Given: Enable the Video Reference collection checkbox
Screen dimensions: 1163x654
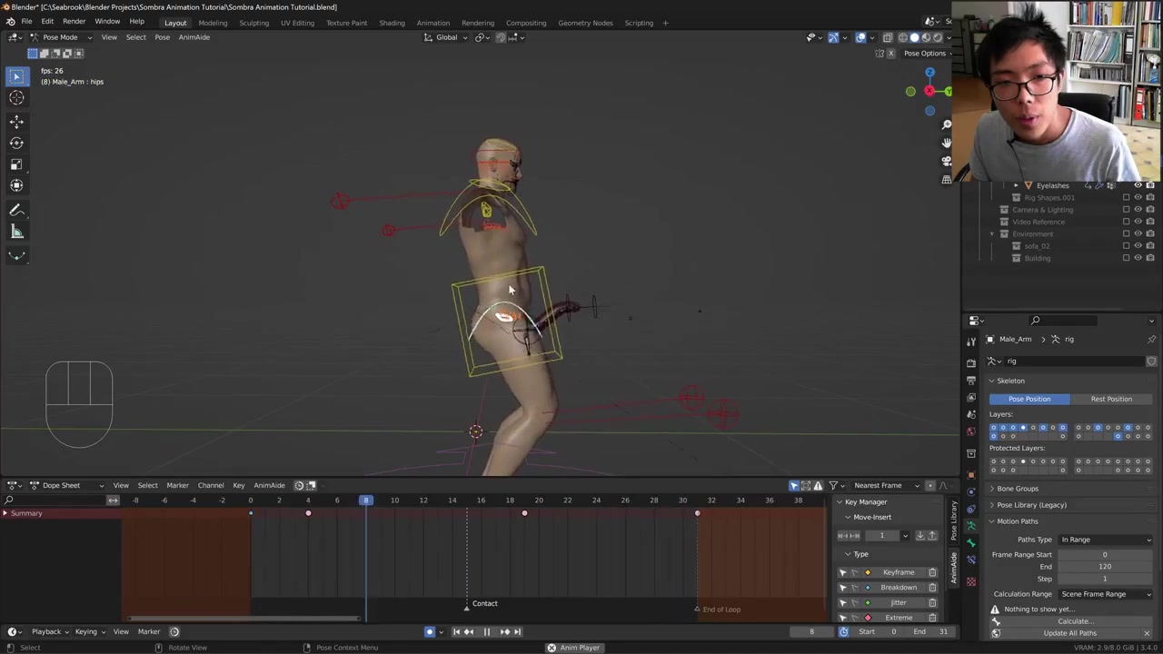Looking at the screenshot, I should [1126, 222].
